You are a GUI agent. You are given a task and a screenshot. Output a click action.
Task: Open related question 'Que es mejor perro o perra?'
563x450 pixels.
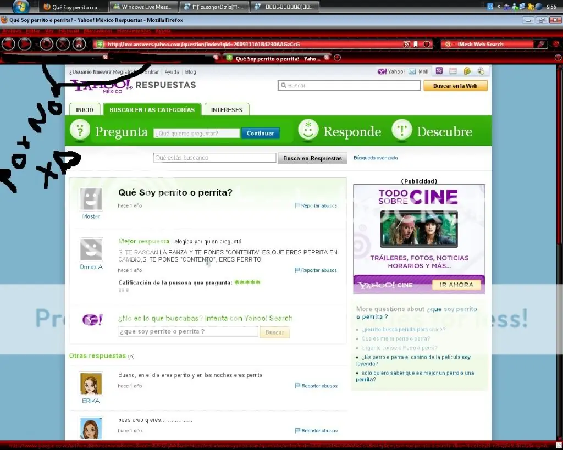click(x=395, y=339)
